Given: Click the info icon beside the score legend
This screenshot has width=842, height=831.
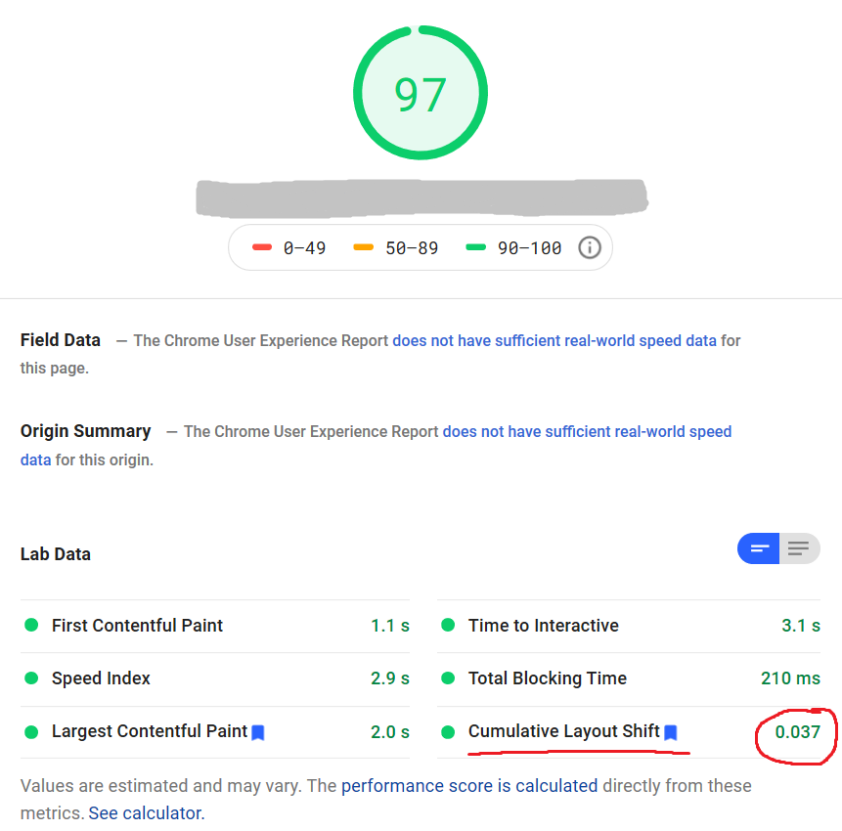Looking at the screenshot, I should click(589, 247).
